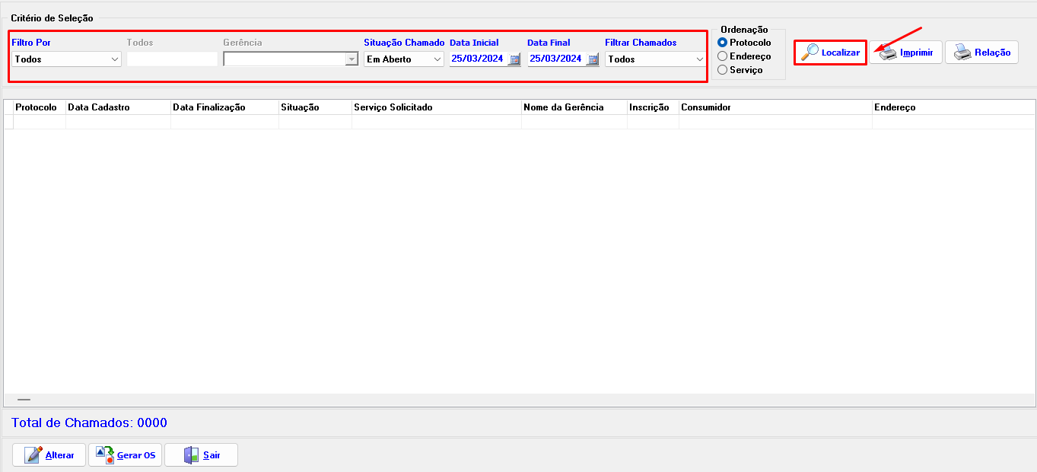The width and height of the screenshot is (1037, 472).
Task: Open the Data Inicial calendar icon
Action: pyautogui.click(x=513, y=59)
